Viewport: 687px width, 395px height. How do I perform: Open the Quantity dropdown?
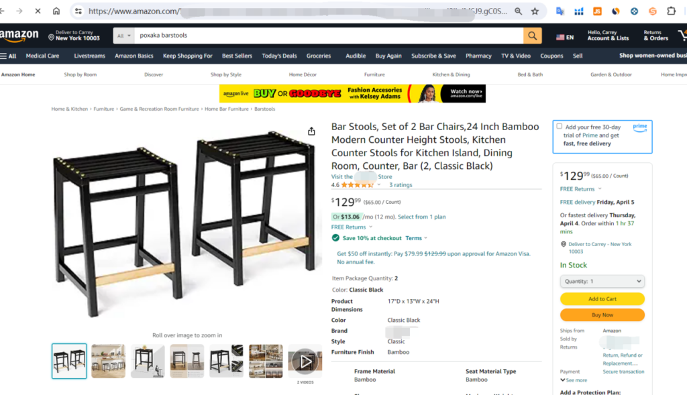(602, 281)
